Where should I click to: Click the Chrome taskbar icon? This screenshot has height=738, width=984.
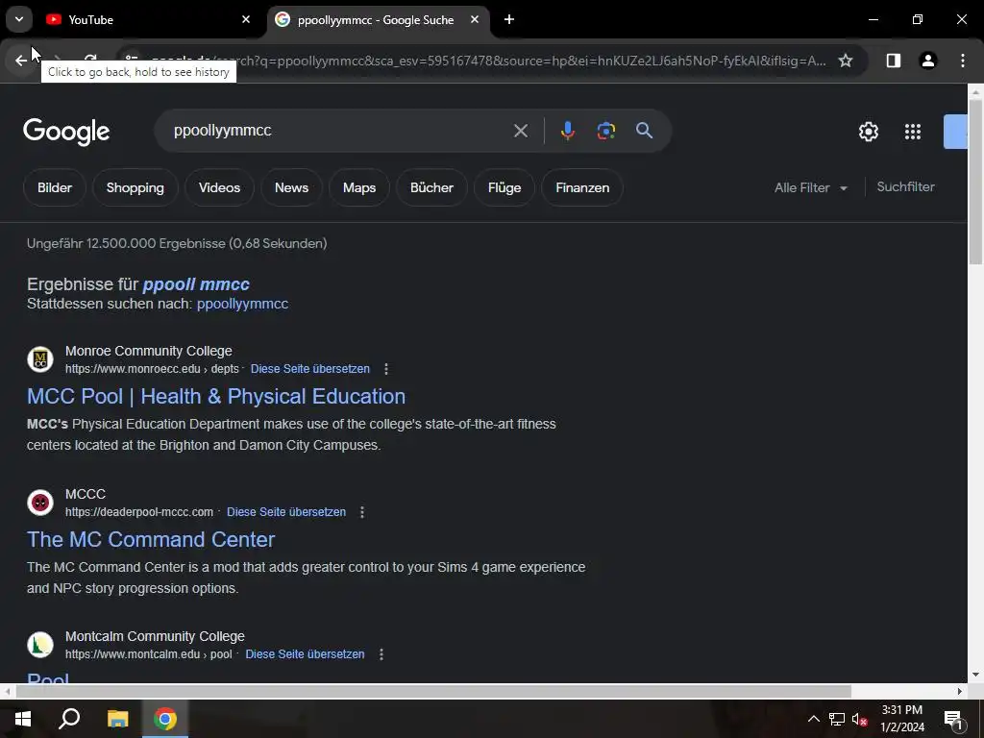(165, 719)
